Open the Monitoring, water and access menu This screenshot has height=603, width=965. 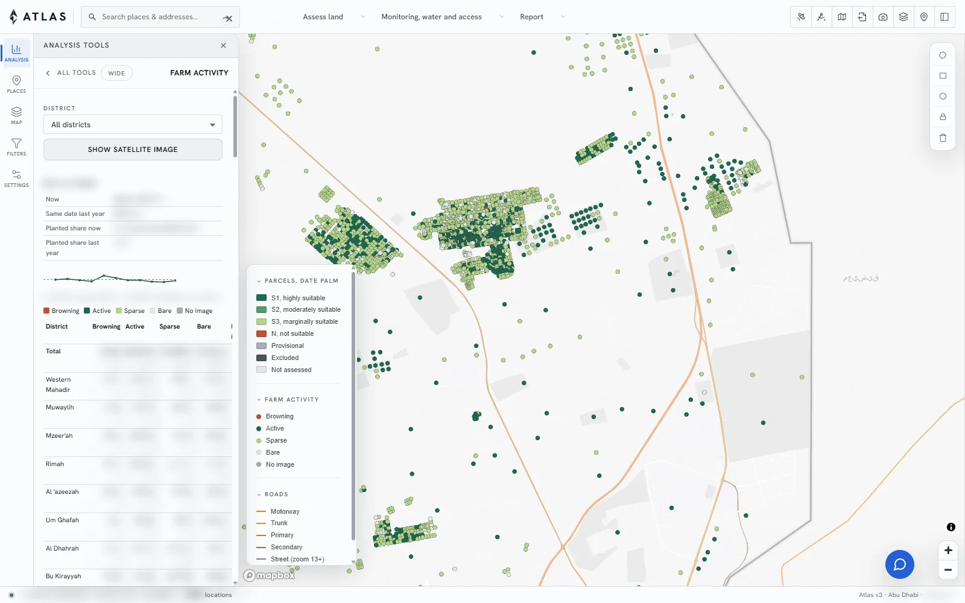443,17
